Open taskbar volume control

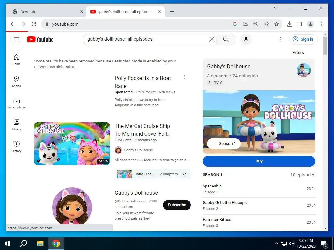[292, 243]
